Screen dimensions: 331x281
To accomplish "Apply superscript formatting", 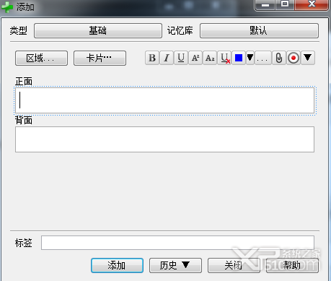I will 195,58.
